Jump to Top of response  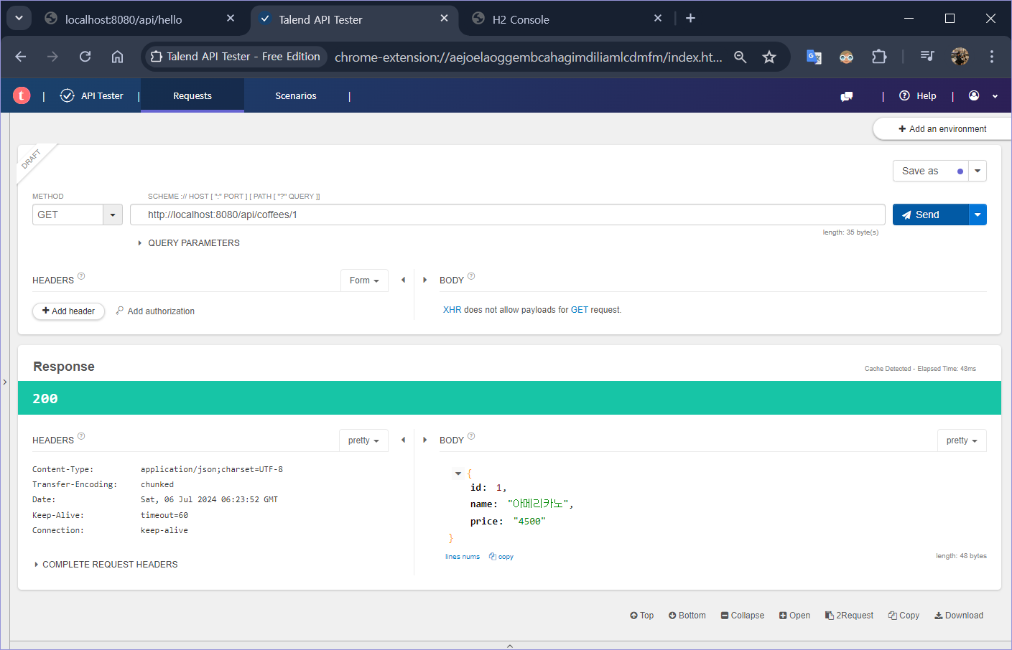(x=642, y=616)
